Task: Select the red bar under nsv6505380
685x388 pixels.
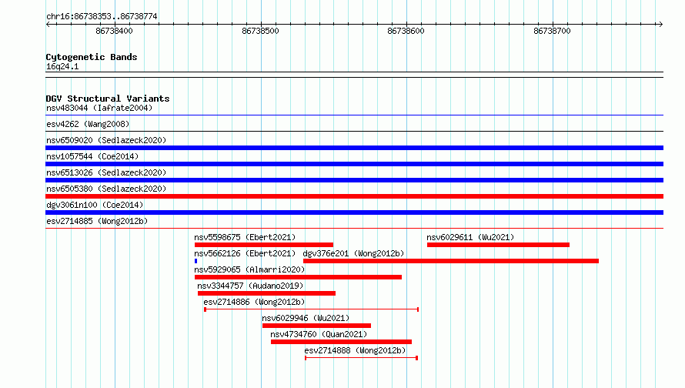Action: pos(354,196)
